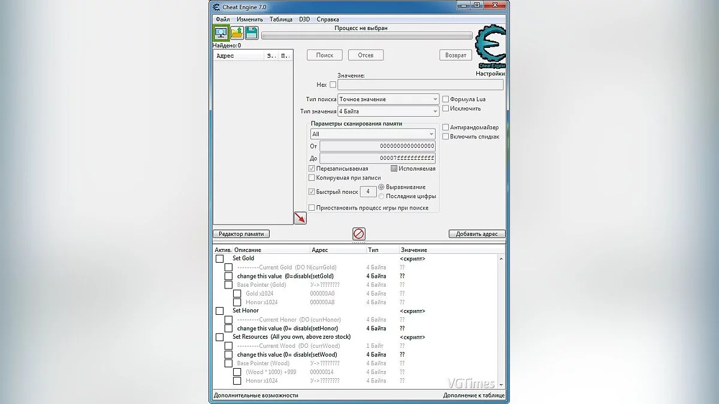Select the Base Pointer (Gold) row
The width and height of the screenshot is (719, 404).
(262, 285)
